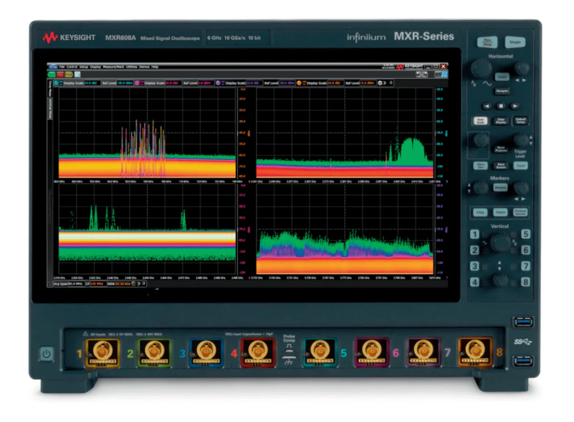Toggle vertical channel 3 button
The image size is (574, 422).
point(475,266)
